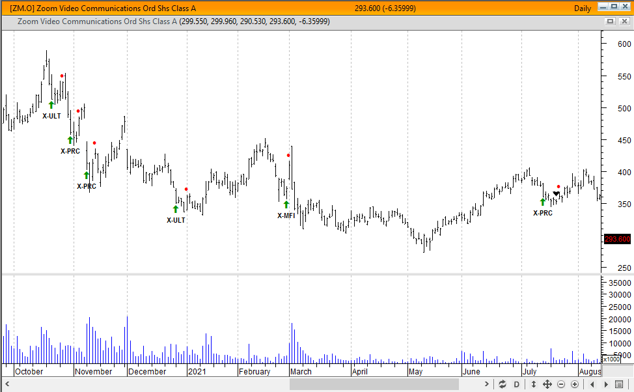Click the scroll-left arrow of the chart scrollbar
The image size is (634, 392).
tap(7, 384)
